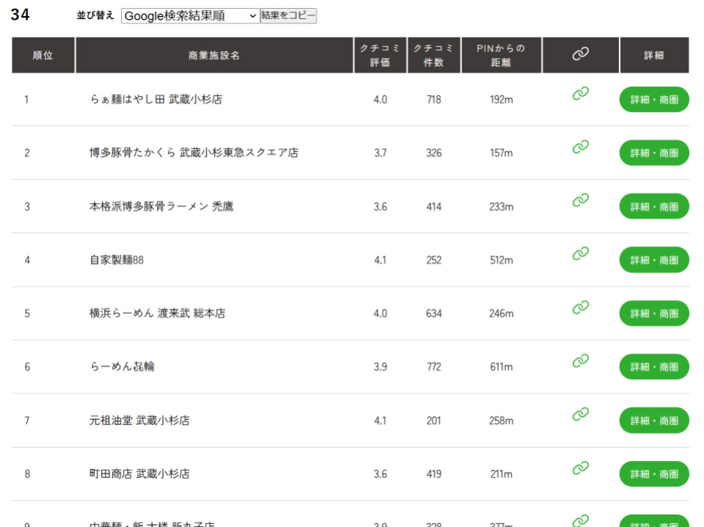The width and height of the screenshot is (704, 527).
Task: Click the name 横浜らーめん 渡来武 総本店
Action: [x=157, y=313]
